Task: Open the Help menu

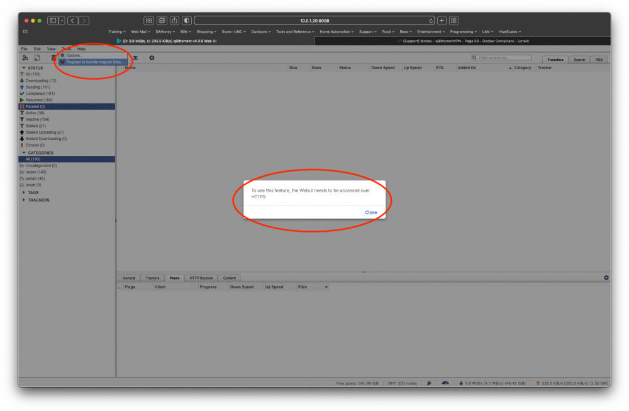Action: [81, 49]
